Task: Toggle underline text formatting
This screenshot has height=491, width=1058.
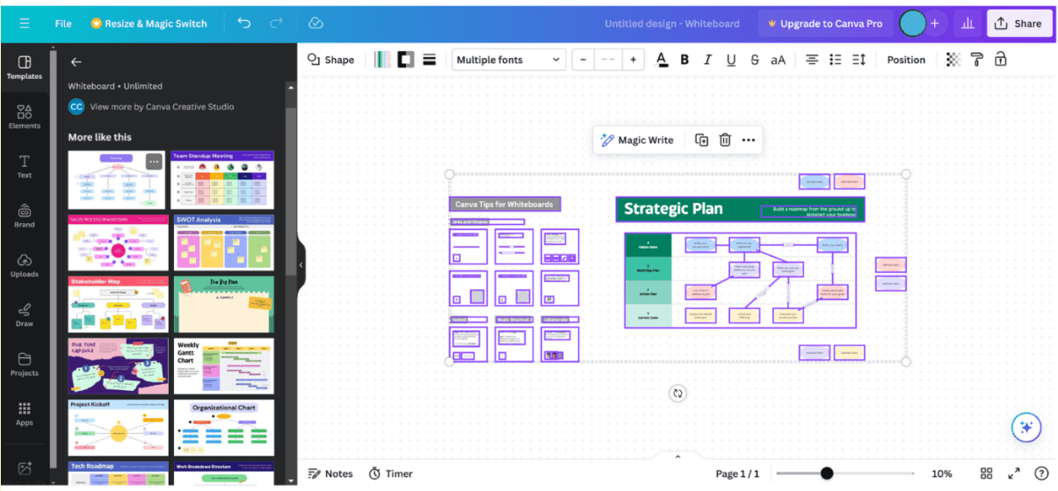Action: (731, 60)
